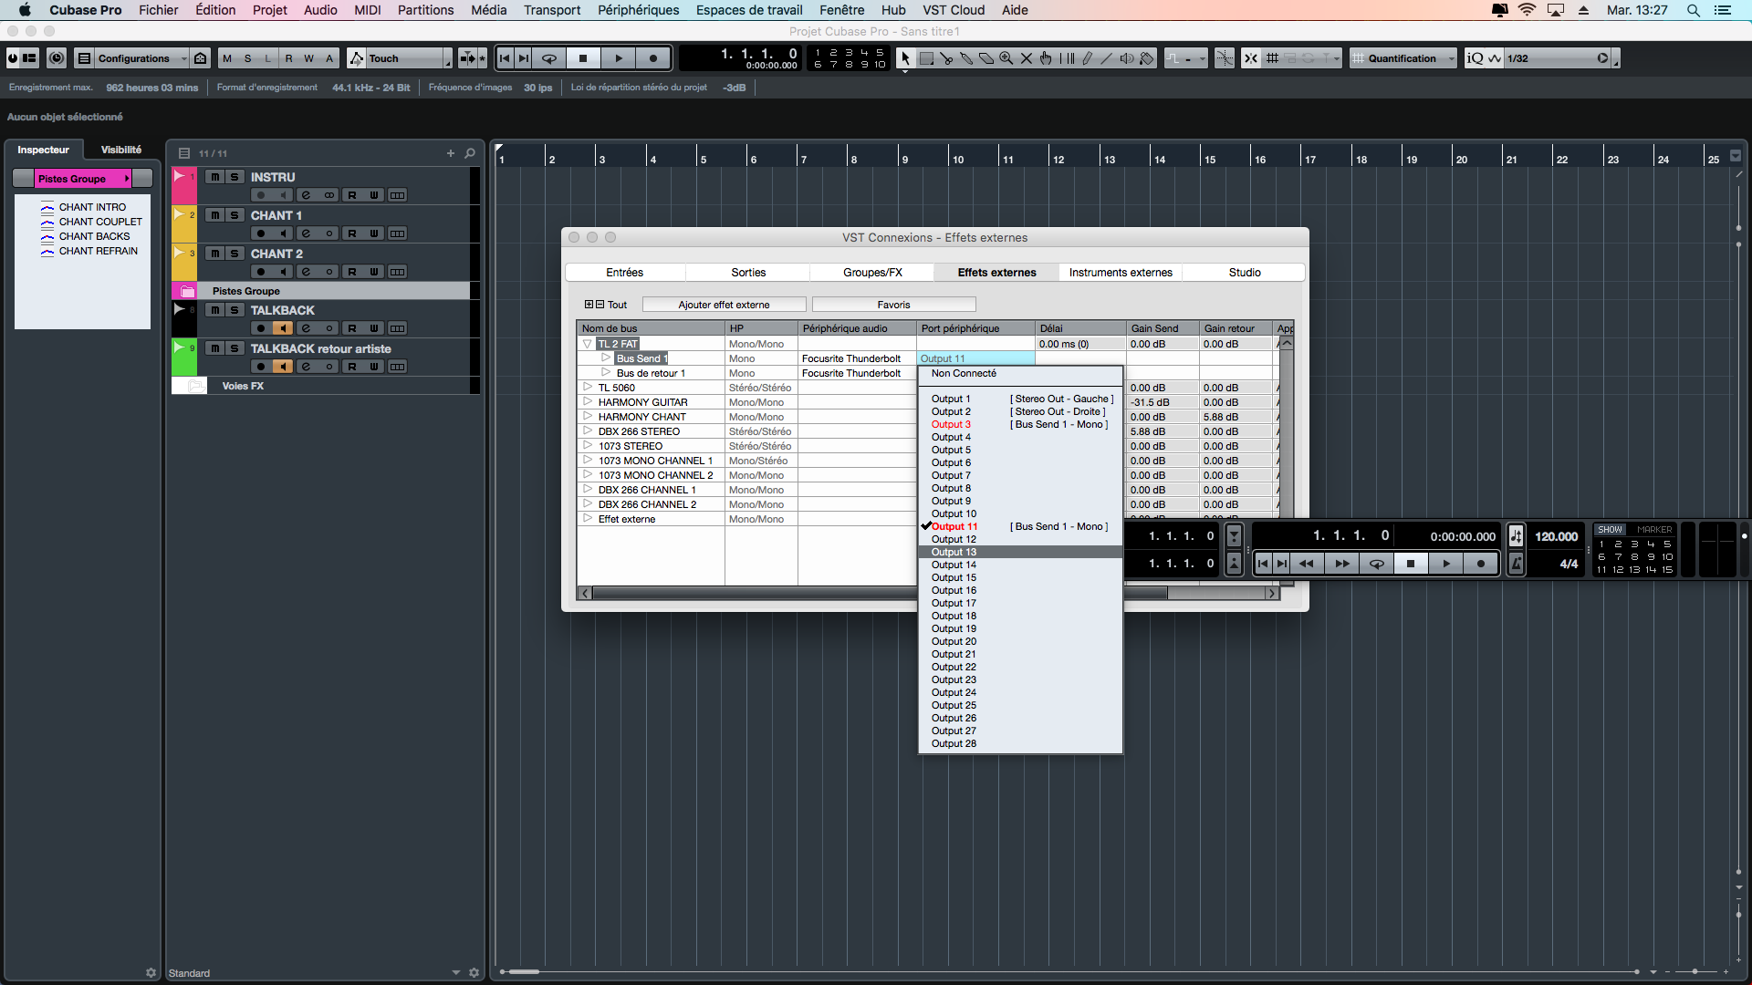Collapse the TL 2 FAT bus
The height and width of the screenshot is (985, 1752).
(587, 344)
